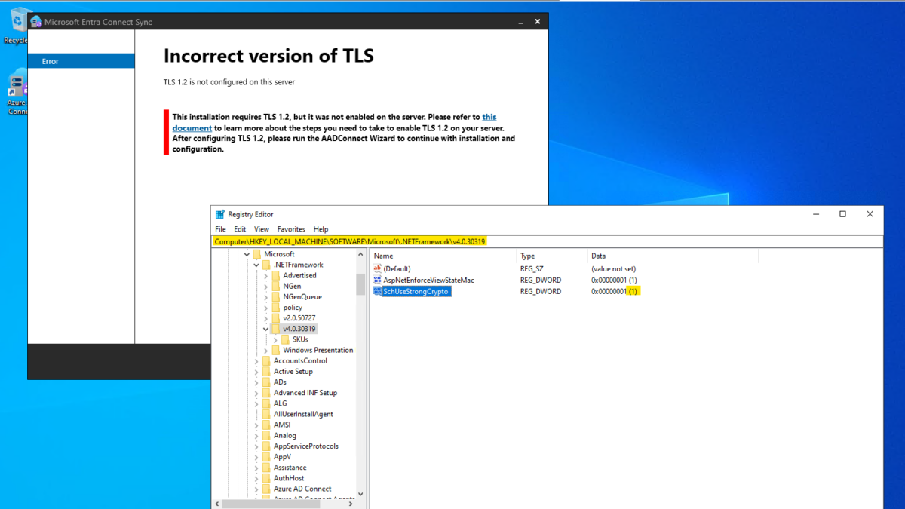
Task: Select the AppServiceProtocols key
Action: [306, 446]
